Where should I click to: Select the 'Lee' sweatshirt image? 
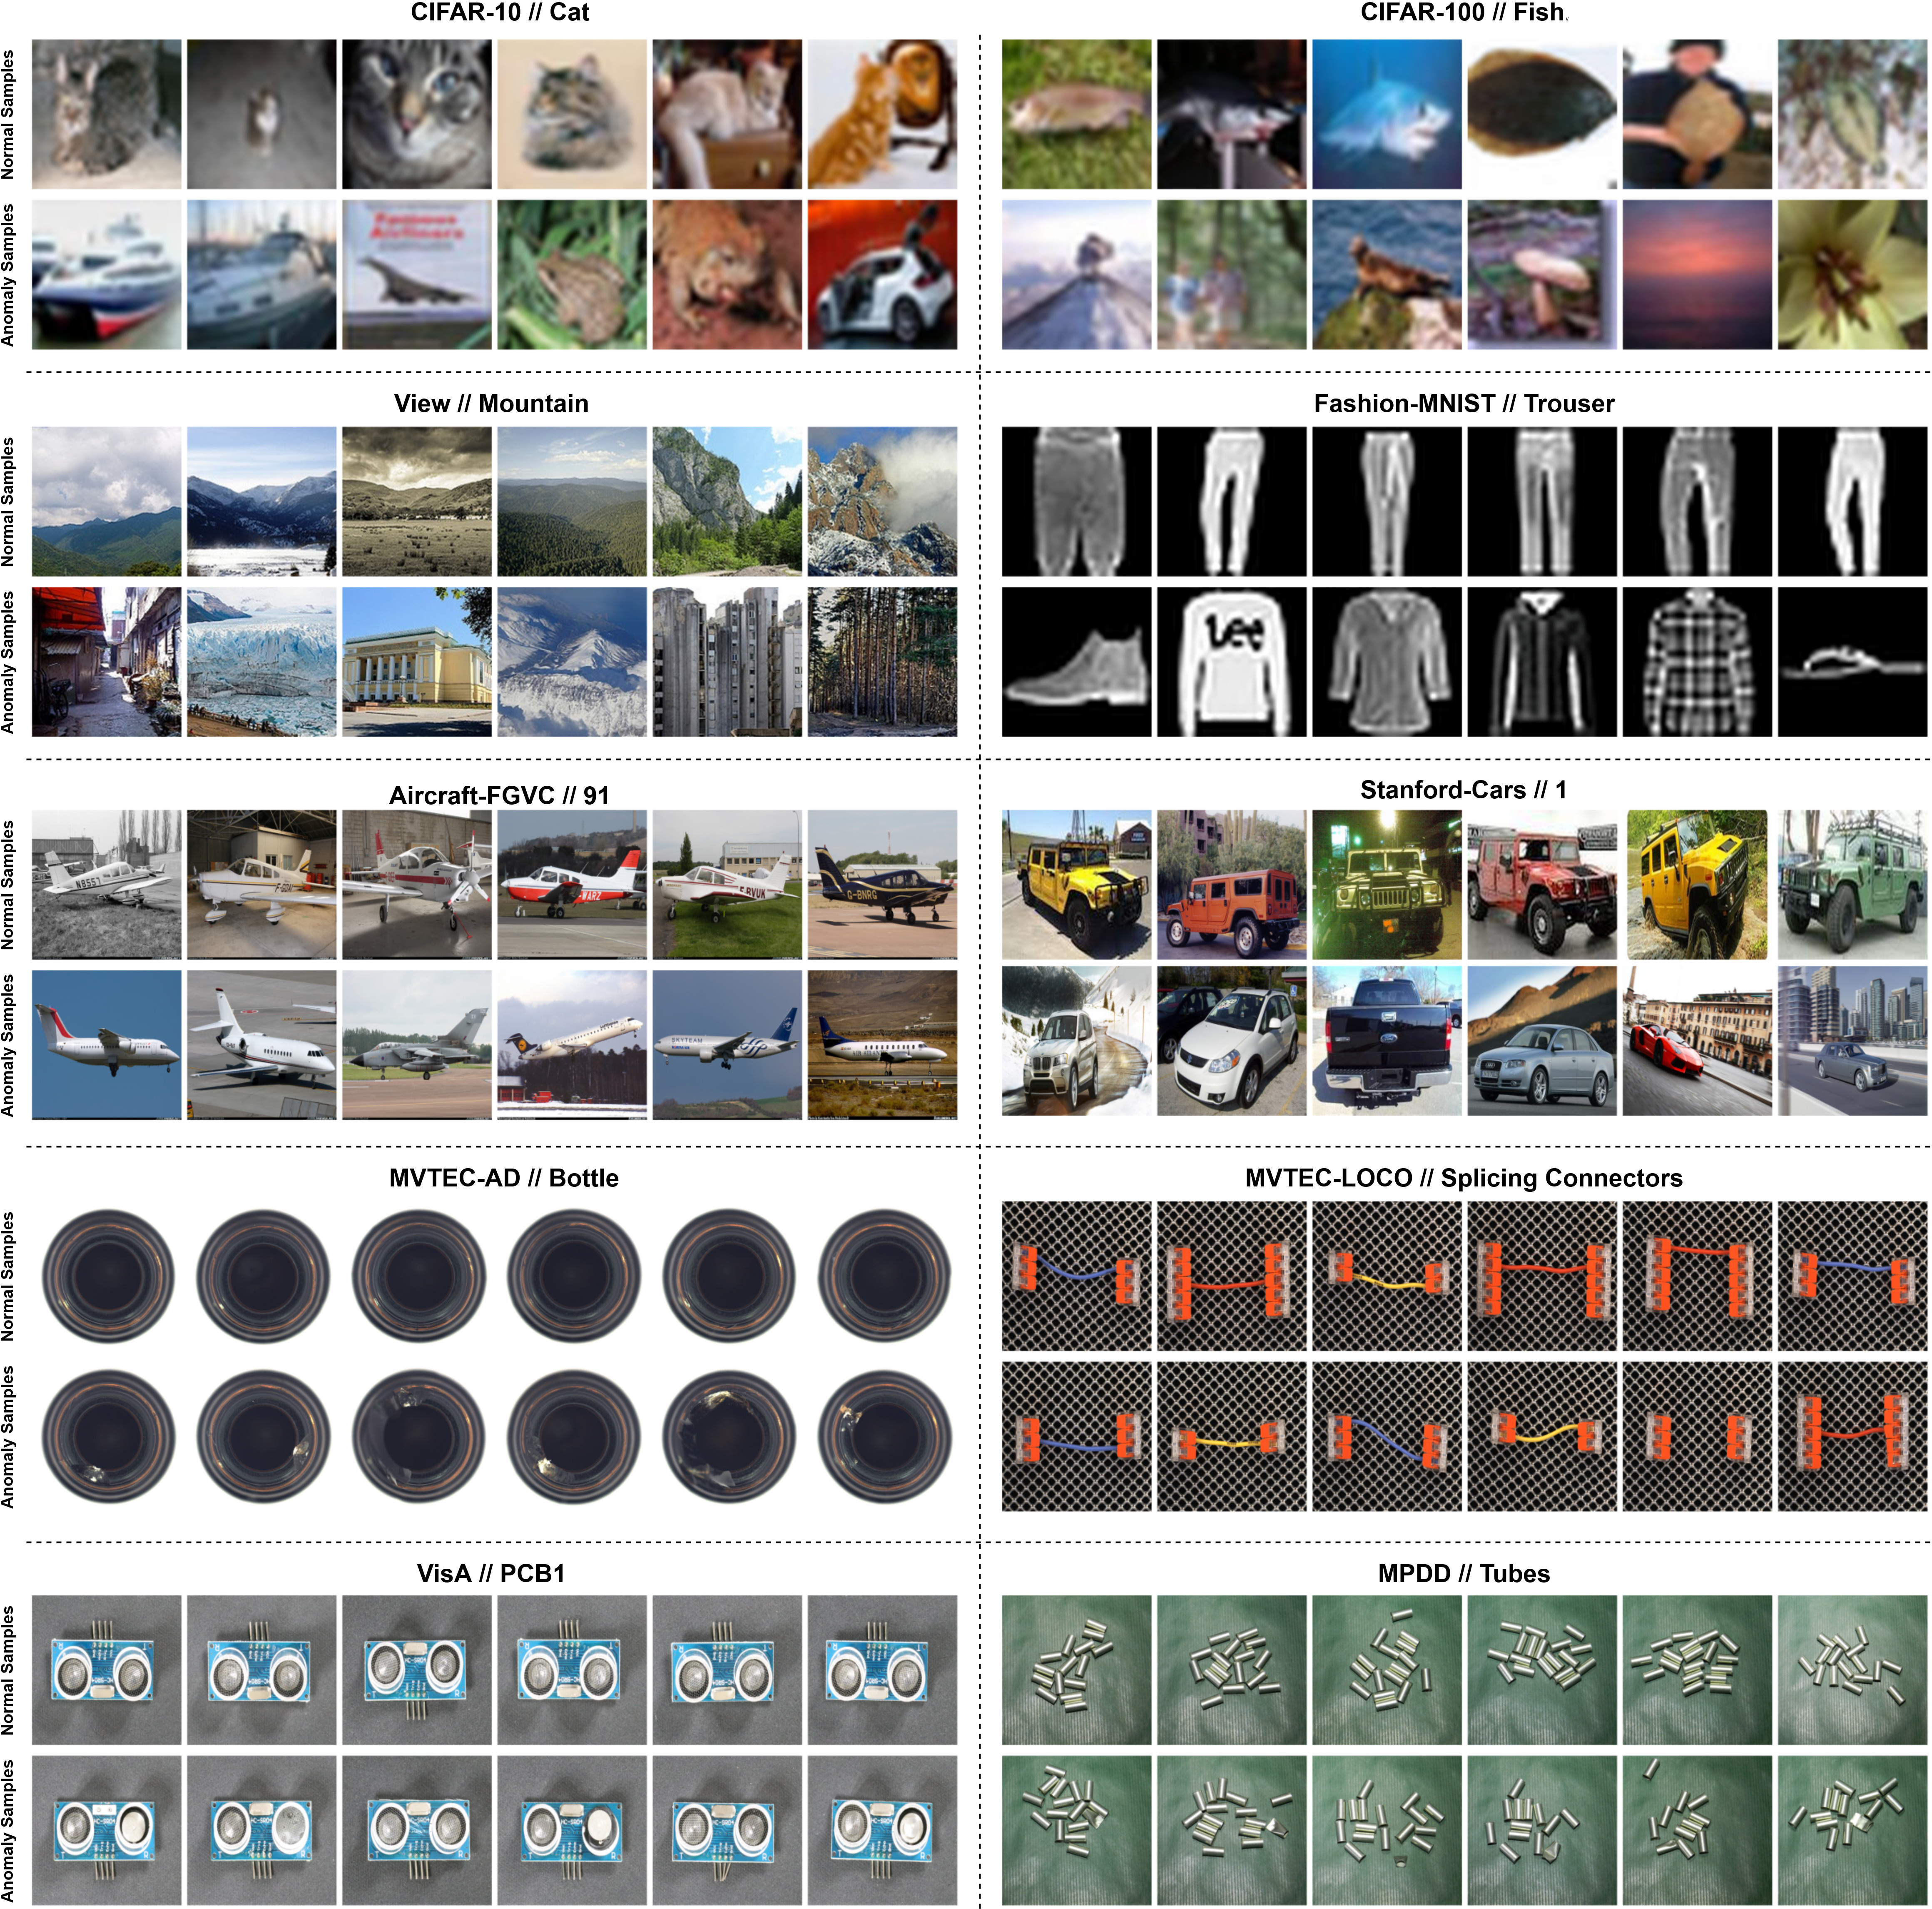pyautogui.click(x=1232, y=662)
